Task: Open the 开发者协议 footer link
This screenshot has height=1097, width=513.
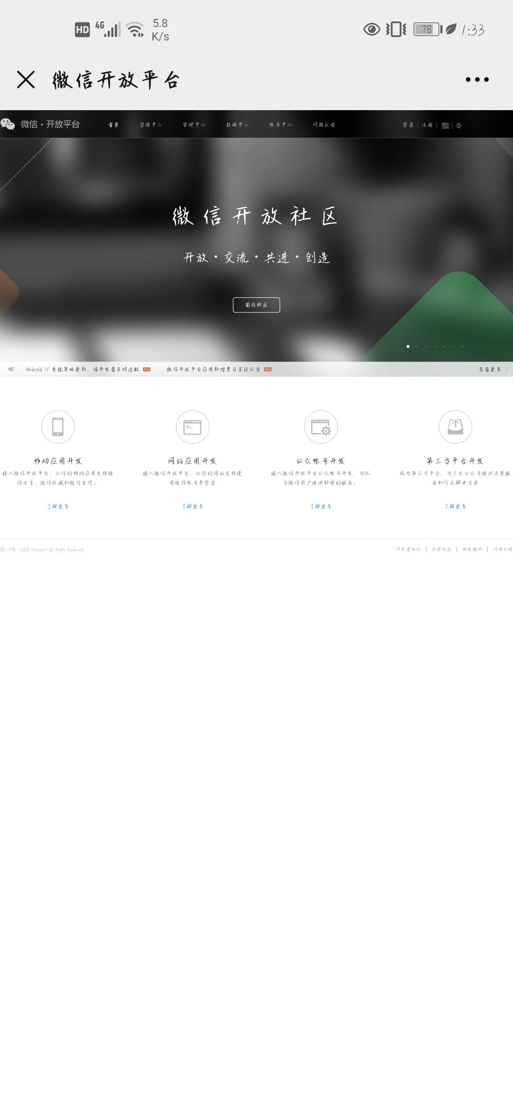Action: [408, 549]
